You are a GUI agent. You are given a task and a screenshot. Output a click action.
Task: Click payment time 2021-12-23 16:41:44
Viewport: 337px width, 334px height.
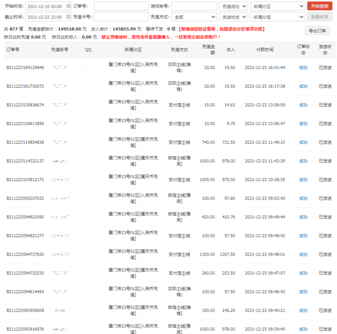coord(265,67)
